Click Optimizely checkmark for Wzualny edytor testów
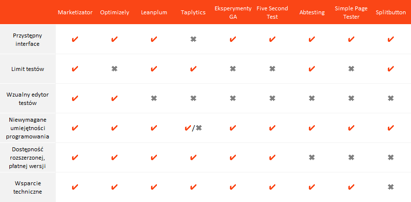The height and width of the screenshot is (202, 411). pos(114,99)
